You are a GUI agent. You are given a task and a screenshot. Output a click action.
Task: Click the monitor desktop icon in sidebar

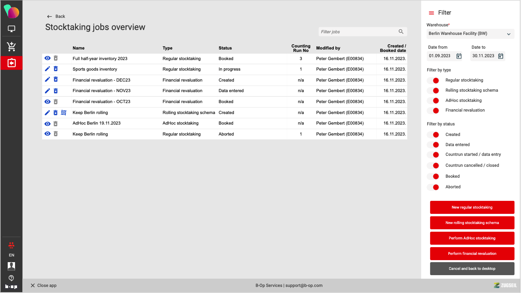11,29
